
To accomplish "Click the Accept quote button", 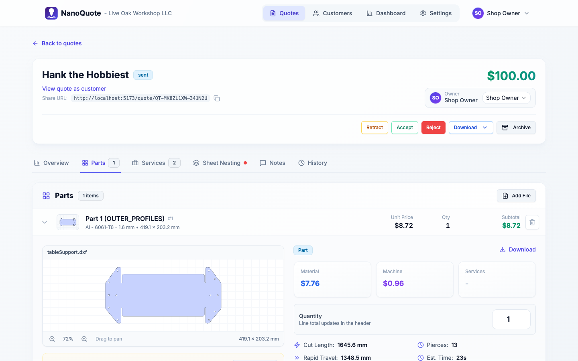I will [x=405, y=128].
